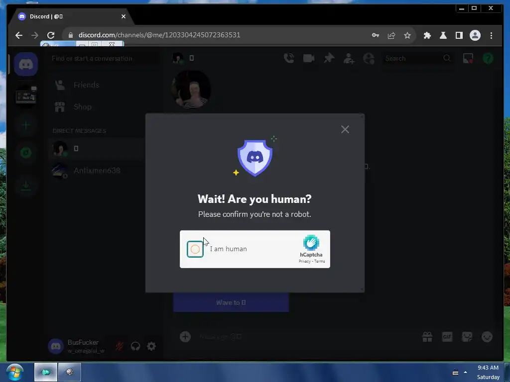Open Discord help icon
The image size is (510, 382).
click(x=488, y=59)
